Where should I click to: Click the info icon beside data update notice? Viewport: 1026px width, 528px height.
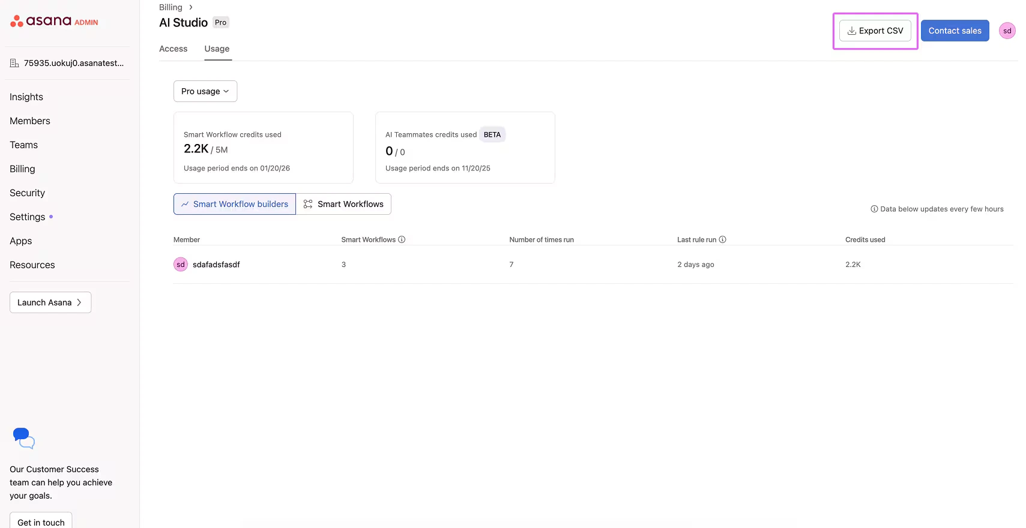[874, 209]
